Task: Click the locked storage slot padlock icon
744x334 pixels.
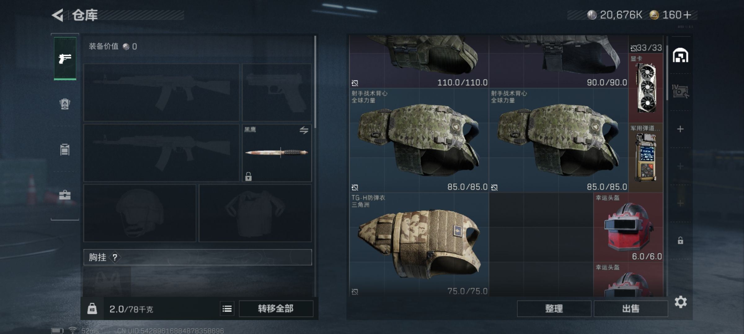Action: [x=680, y=240]
